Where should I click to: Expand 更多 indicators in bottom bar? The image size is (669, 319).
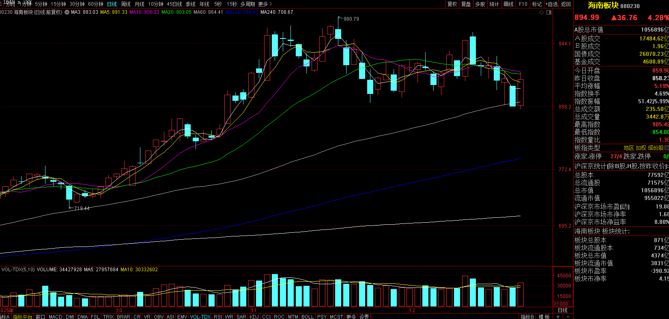pyautogui.click(x=351, y=317)
